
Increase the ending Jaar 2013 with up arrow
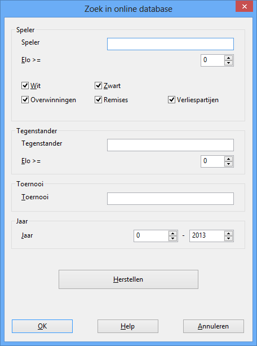pyautogui.click(x=229, y=234)
